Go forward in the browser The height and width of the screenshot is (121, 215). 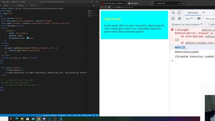105,7
